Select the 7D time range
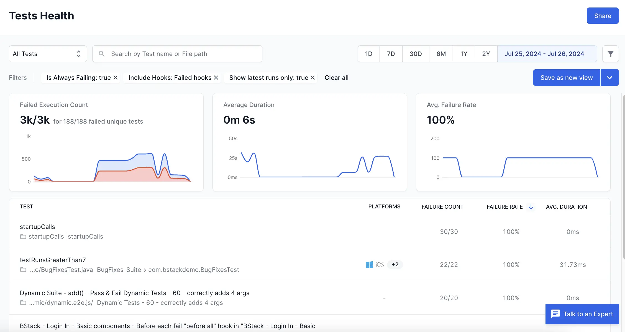 point(391,54)
